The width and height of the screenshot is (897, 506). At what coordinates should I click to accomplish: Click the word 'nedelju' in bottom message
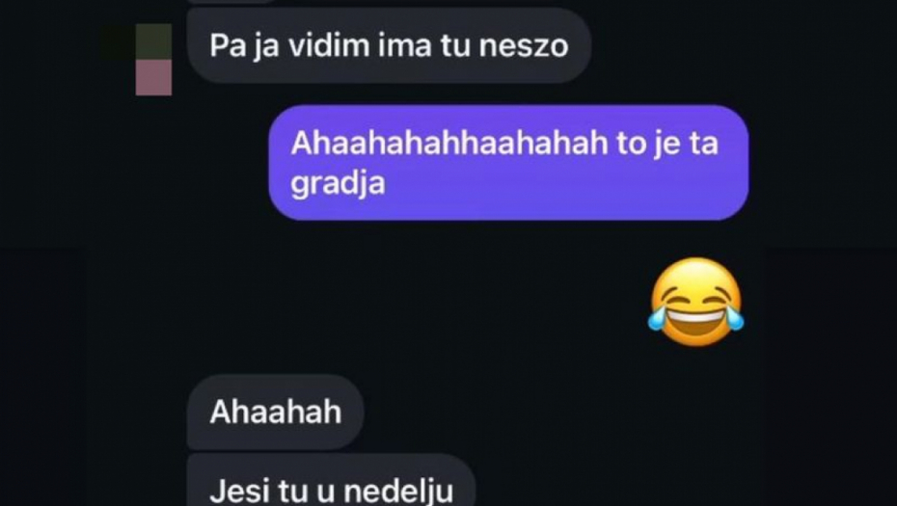tap(398, 492)
